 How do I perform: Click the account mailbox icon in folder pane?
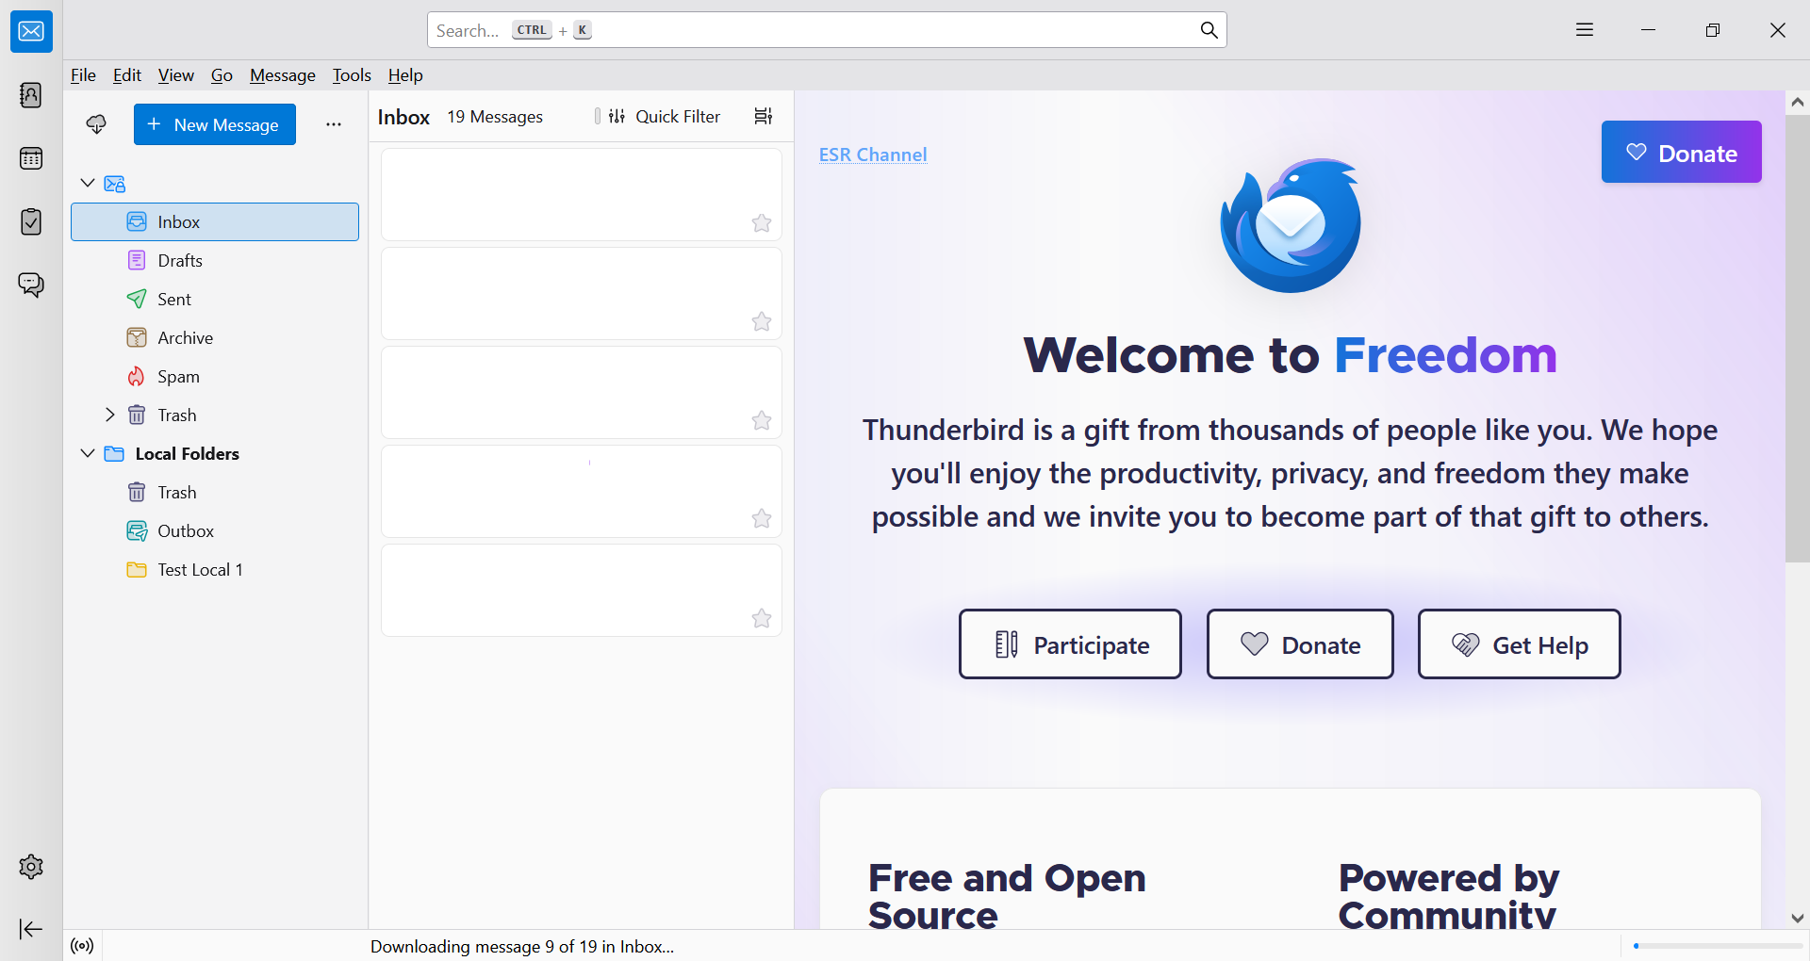coord(115,183)
